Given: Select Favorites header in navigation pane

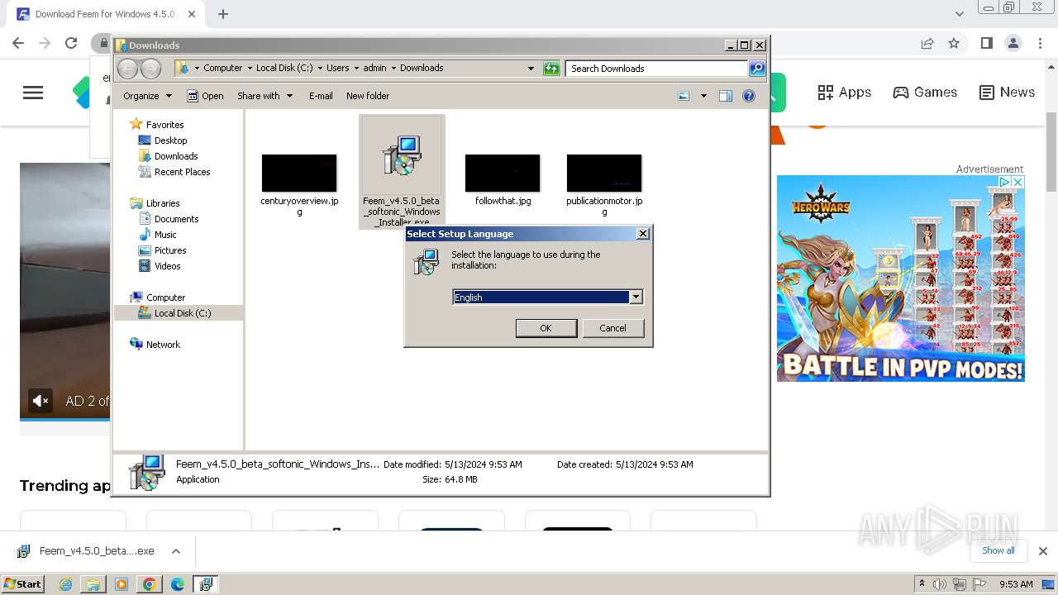Looking at the screenshot, I should tap(164, 125).
